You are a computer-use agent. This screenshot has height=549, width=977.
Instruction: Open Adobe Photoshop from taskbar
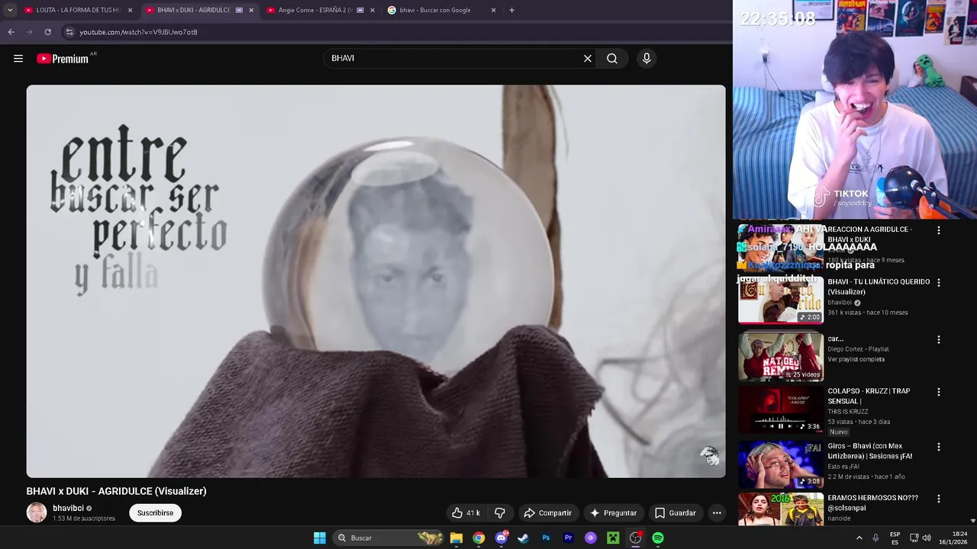pyautogui.click(x=546, y=538)
